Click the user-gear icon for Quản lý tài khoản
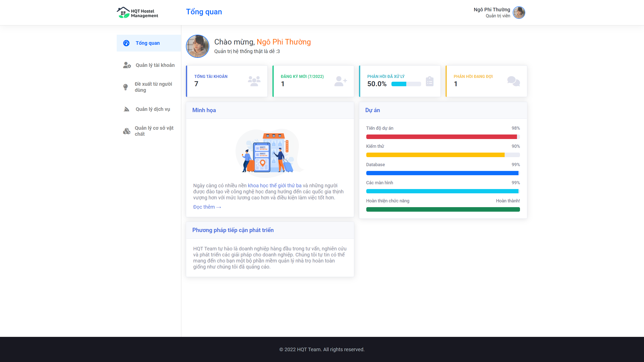Screen dimensions: 644x362 [x=127, y=65]
